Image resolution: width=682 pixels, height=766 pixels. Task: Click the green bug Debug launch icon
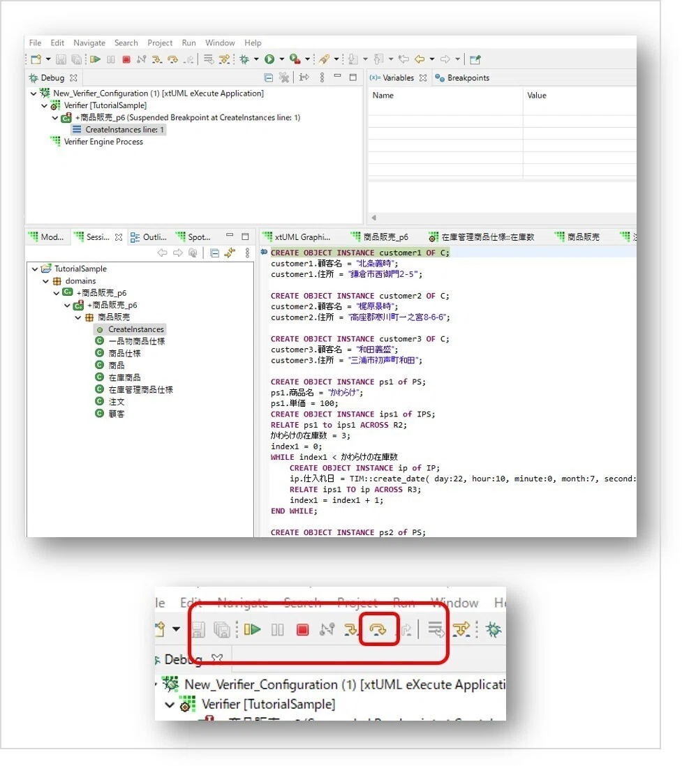pos(244,59)
